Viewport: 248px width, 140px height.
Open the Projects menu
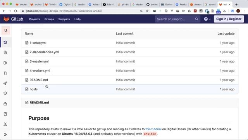[34, 19]
